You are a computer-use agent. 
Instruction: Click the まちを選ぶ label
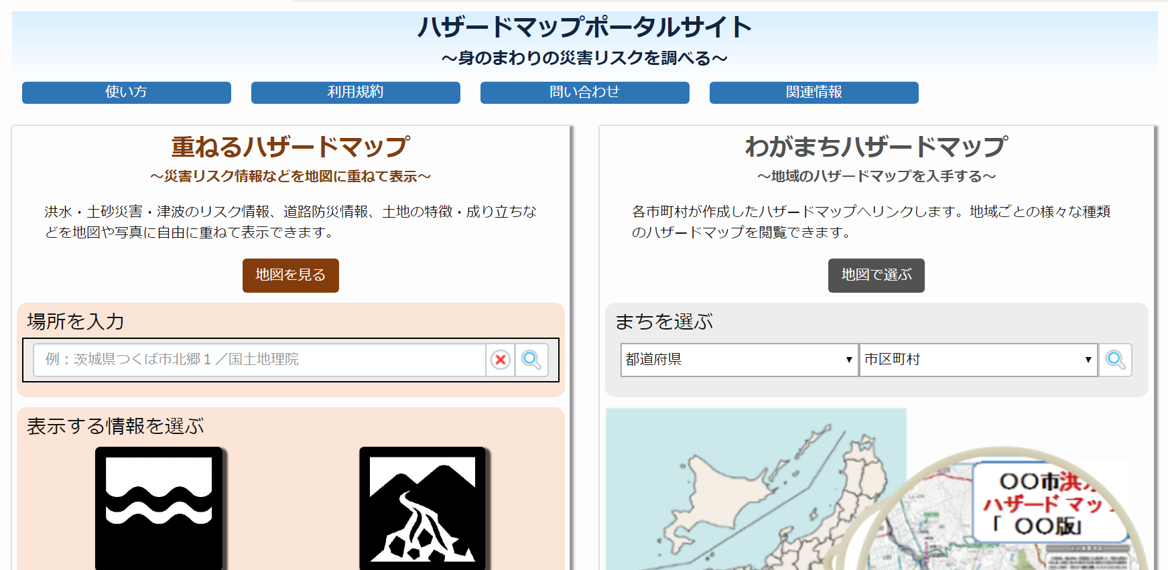[x=664, y=322]
